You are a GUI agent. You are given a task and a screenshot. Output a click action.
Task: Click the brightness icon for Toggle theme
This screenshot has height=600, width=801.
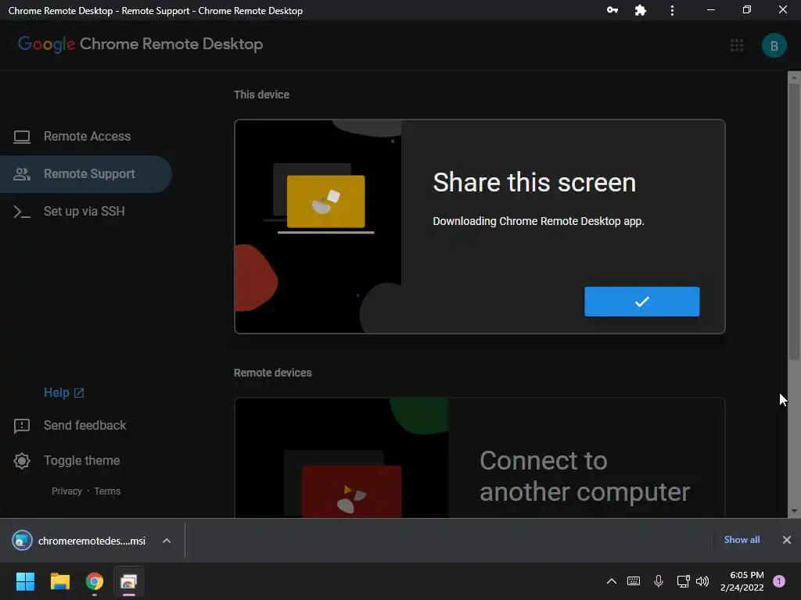(x=21, y=461)
